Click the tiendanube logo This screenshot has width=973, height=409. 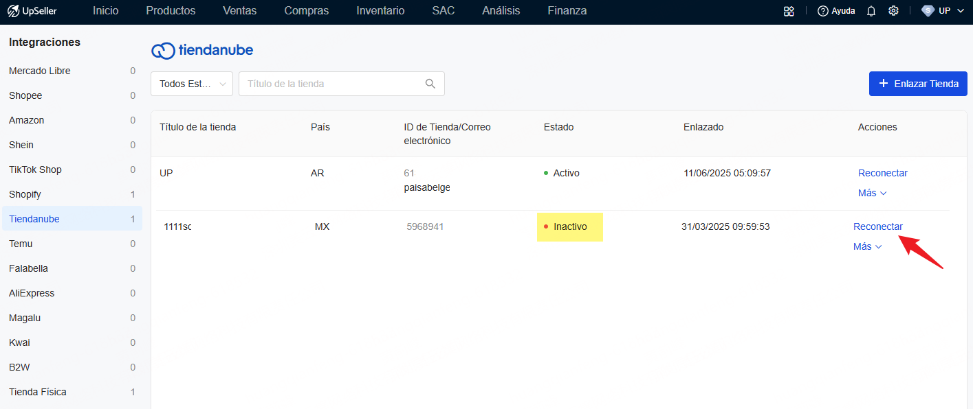202,50
